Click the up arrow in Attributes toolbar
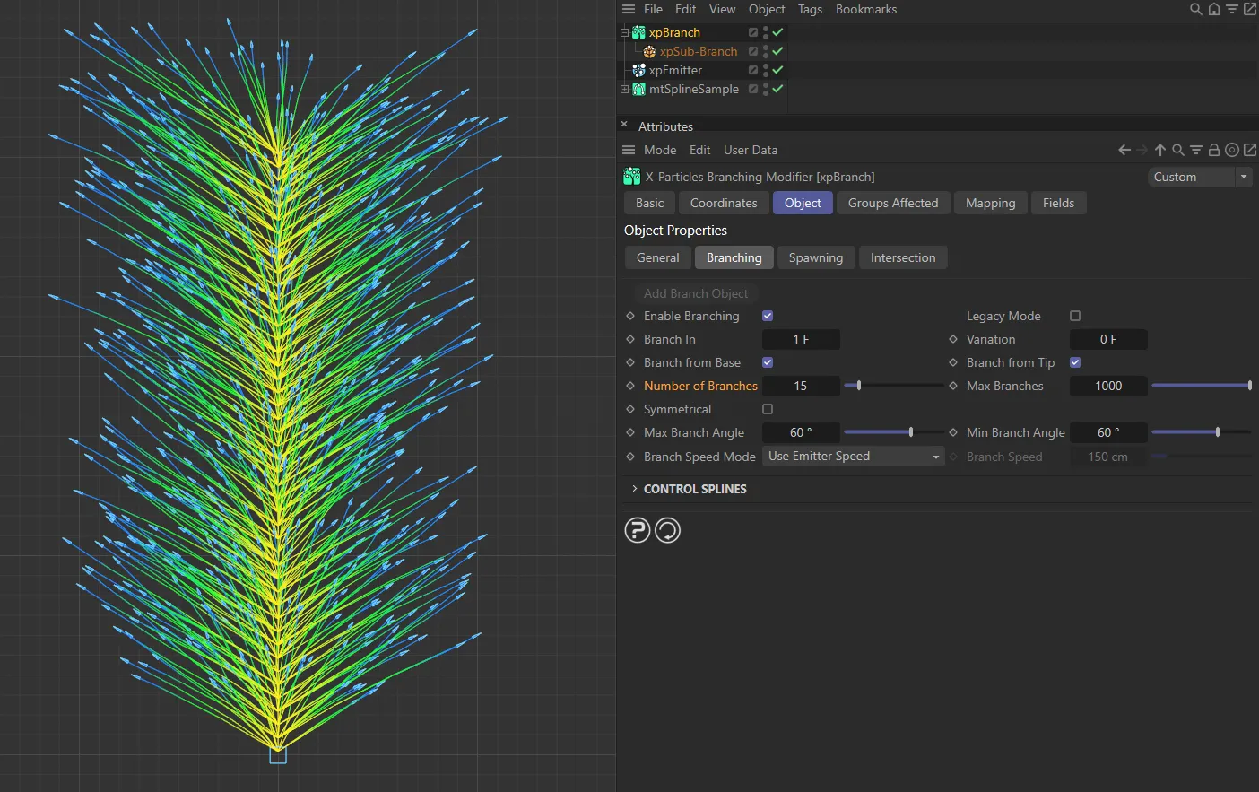 [1160, 150]
